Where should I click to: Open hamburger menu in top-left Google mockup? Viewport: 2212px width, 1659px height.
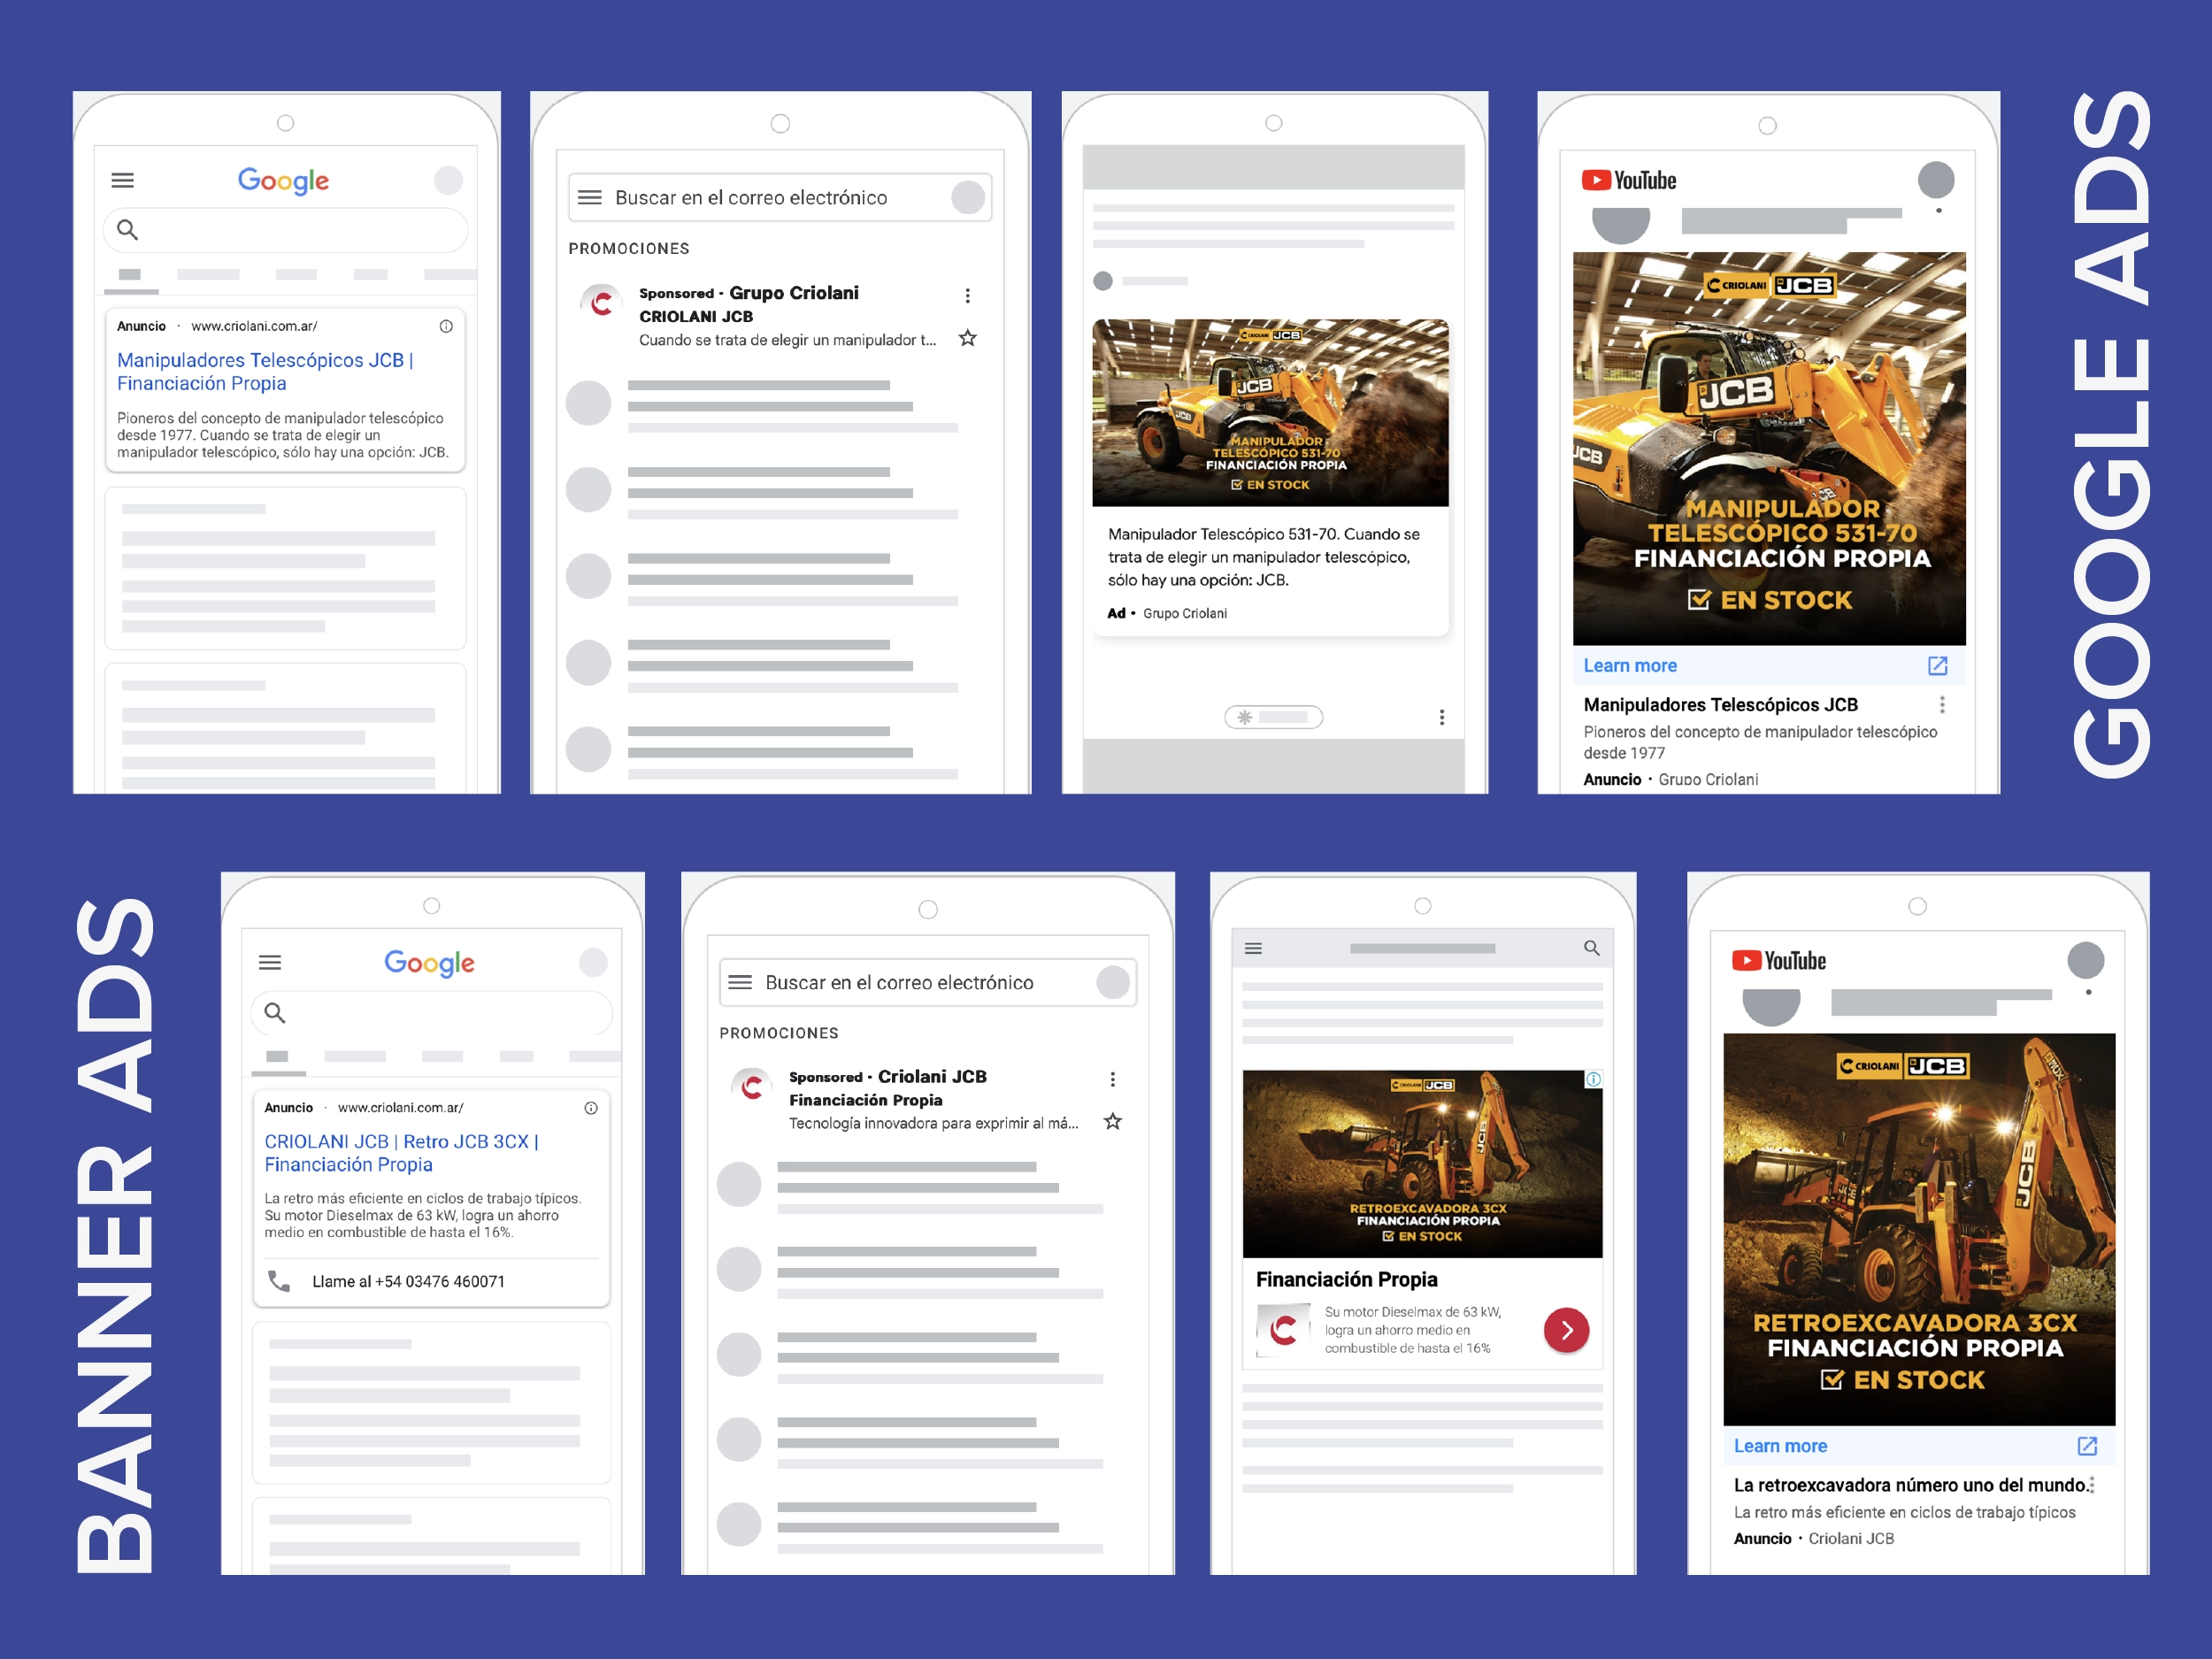click(123, 180)
